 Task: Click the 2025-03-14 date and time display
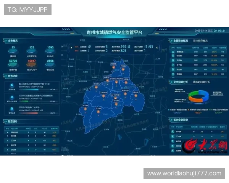click(x=210, y=31)
